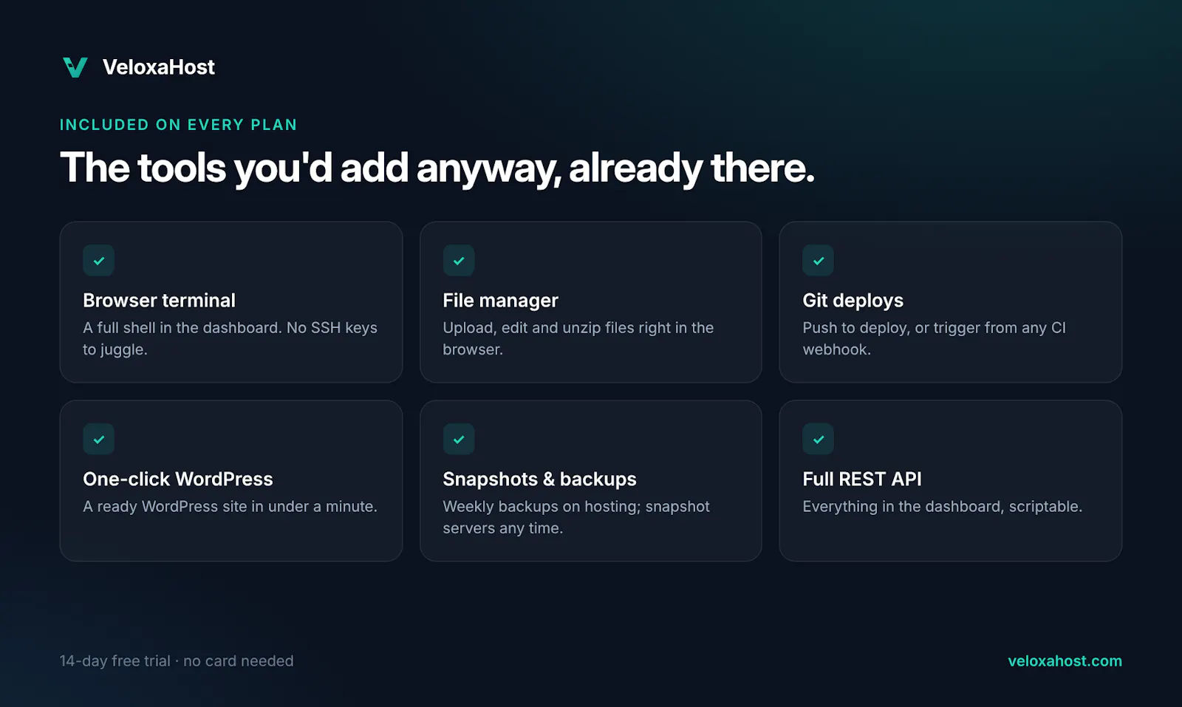Click the VeloxaHost brand name
Image resolution: width=1182 pixels, height=707 pixels.
pos(159,67)
